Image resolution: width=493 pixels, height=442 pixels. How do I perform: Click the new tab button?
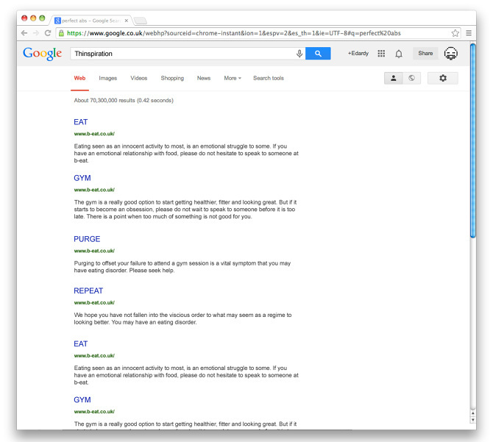(141, 21)
